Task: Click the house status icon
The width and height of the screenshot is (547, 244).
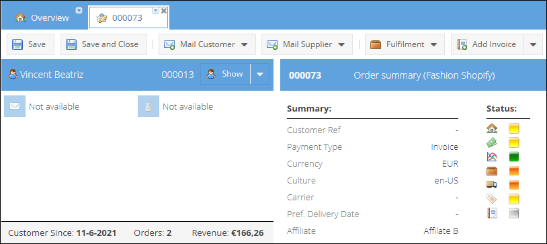Action: [491, 128]
